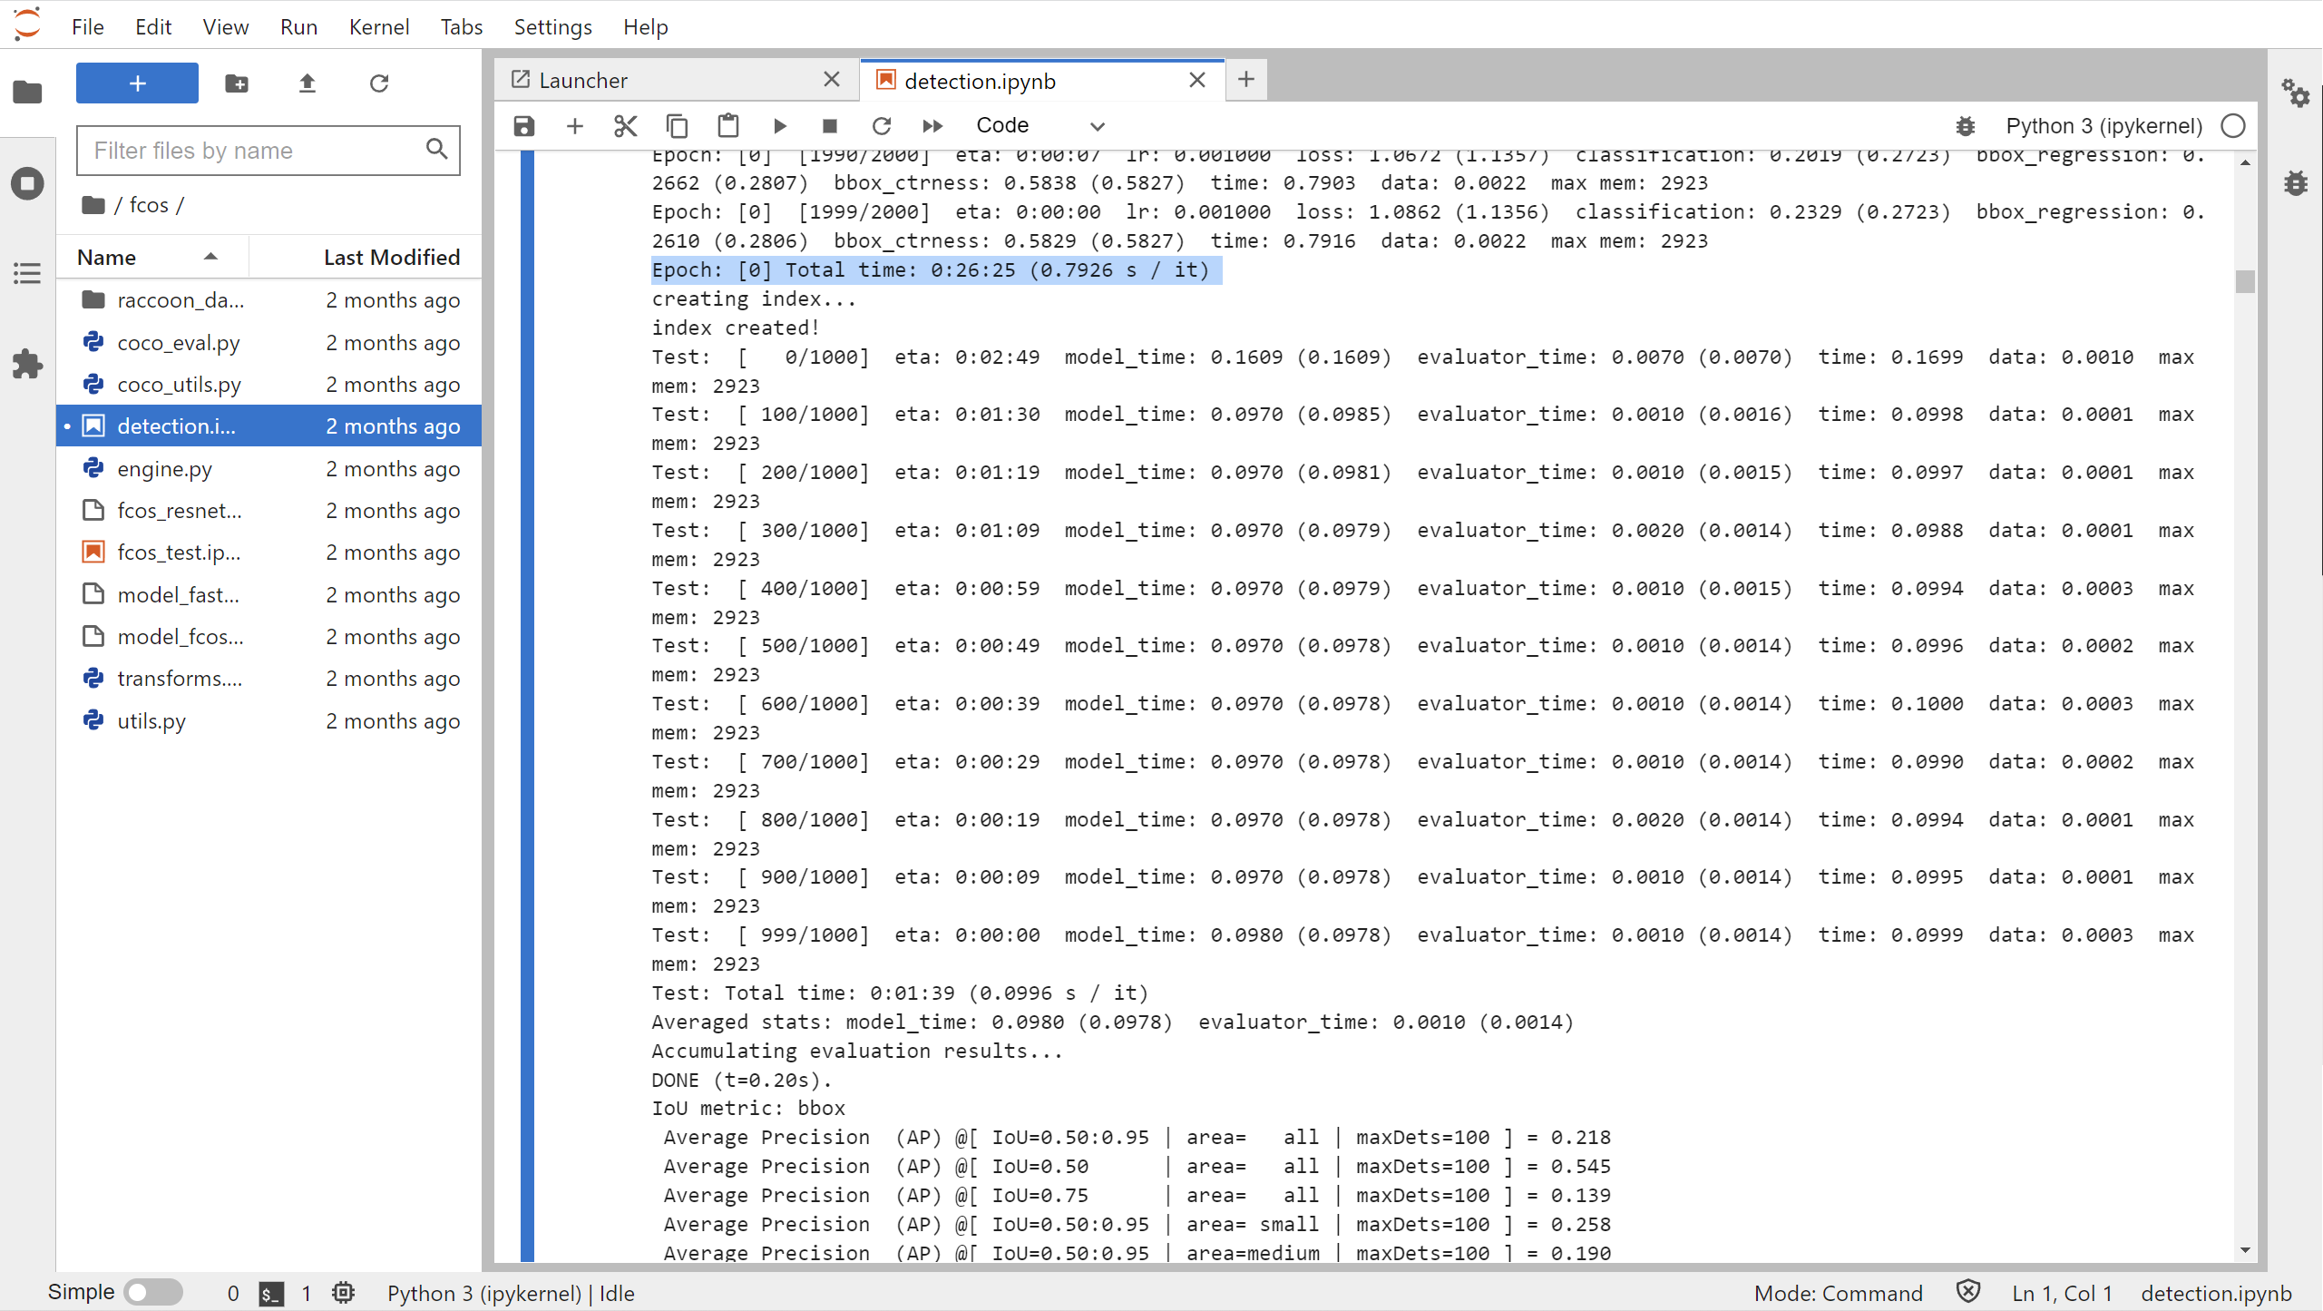Select model_fast... file
Viewport: 2323px width, 1311px height.
pyautogui.click(x=269, y=594)
